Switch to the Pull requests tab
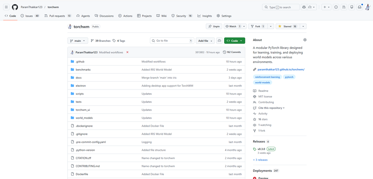Screen dimensions: 373x179 point(58,16)
